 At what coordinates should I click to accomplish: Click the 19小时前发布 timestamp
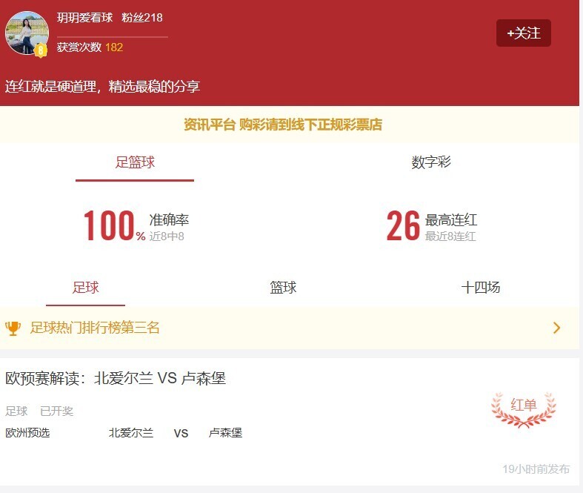[x=536, y=469]
